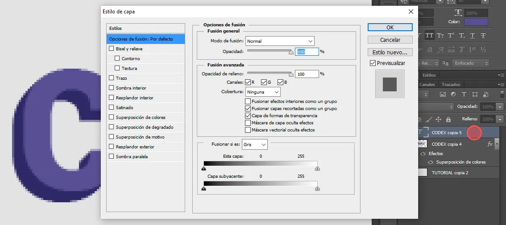
Task: Open the Enfocado anti-aliasing dropdown
Action: (470, 63)
